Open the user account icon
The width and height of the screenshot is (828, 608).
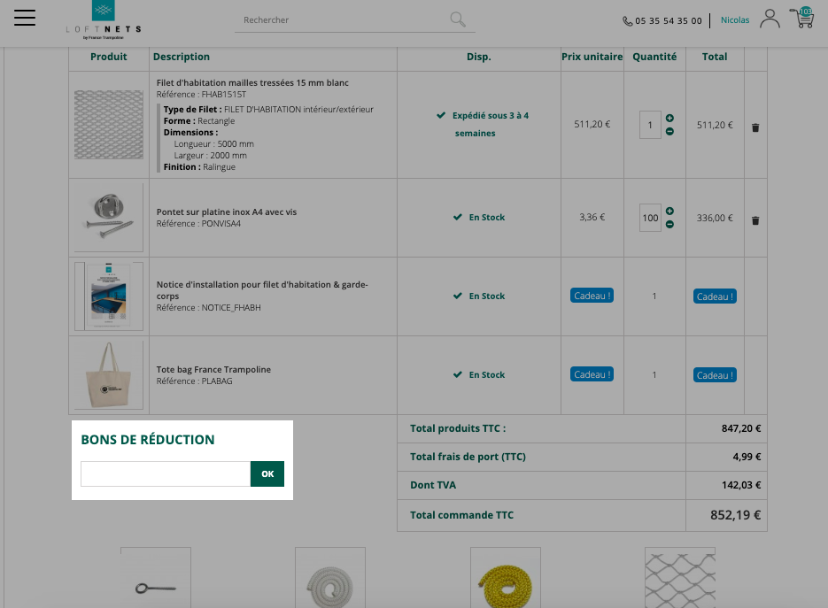pos(770,19)
